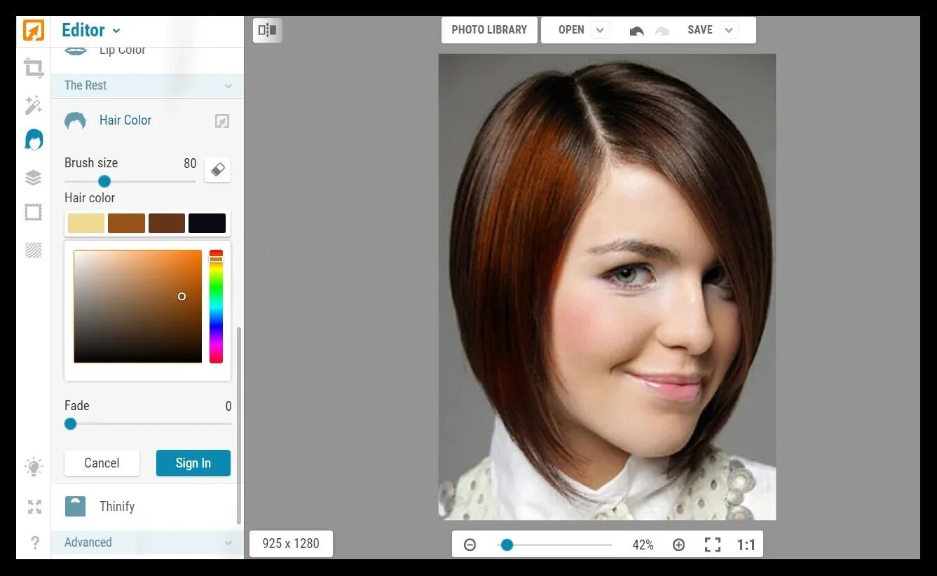This screenshot has width=937, height=576.
Task: Click the Photo Library button
Action: coord(489,30)
